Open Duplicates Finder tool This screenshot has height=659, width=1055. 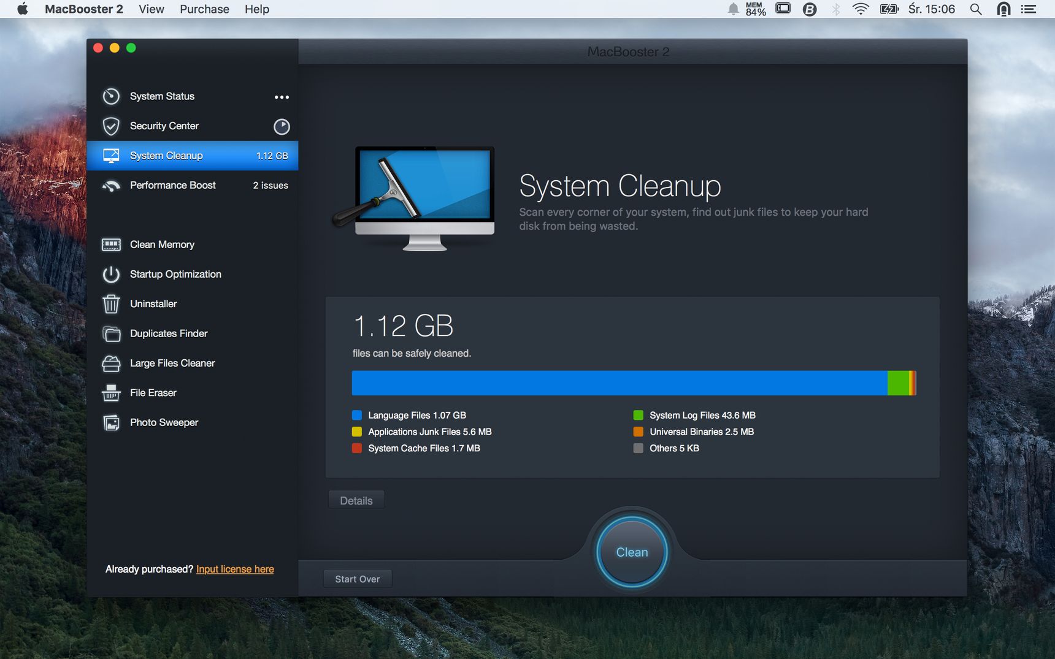[x=193, y=333]
